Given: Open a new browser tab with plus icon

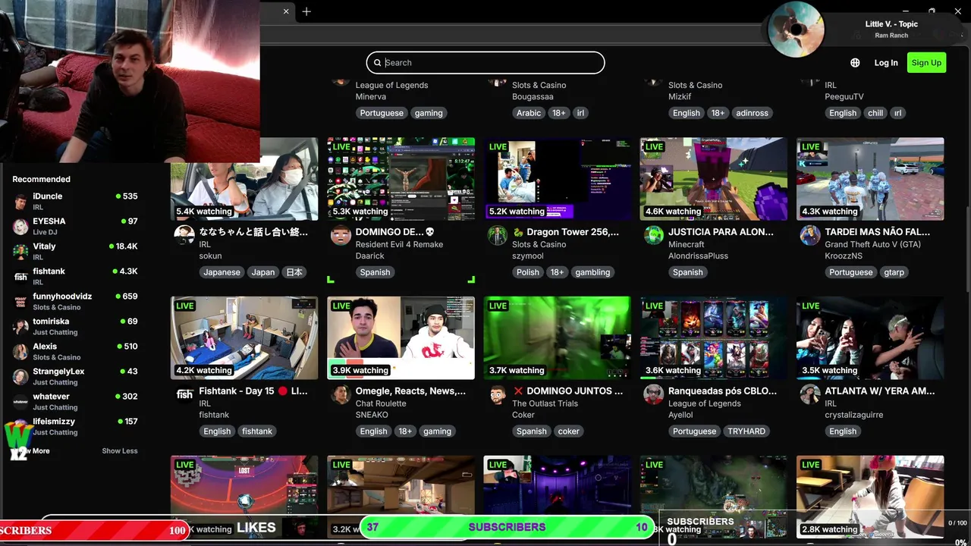Looking at the screenshot, I should tap(306, 11).
